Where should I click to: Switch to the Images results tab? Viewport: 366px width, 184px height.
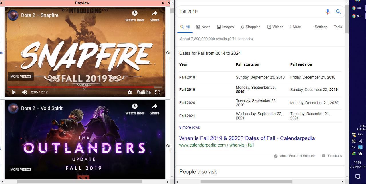(x=225, y=27)
